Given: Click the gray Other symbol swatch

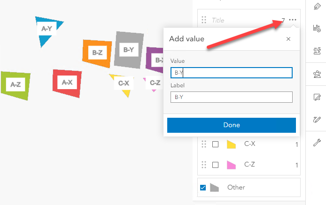Looking at the screenshot, I should [214, 188].
